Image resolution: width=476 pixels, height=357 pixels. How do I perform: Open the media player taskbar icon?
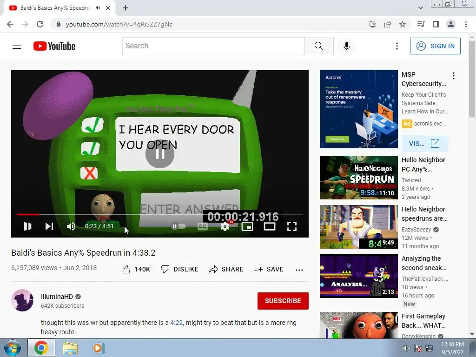98,348
